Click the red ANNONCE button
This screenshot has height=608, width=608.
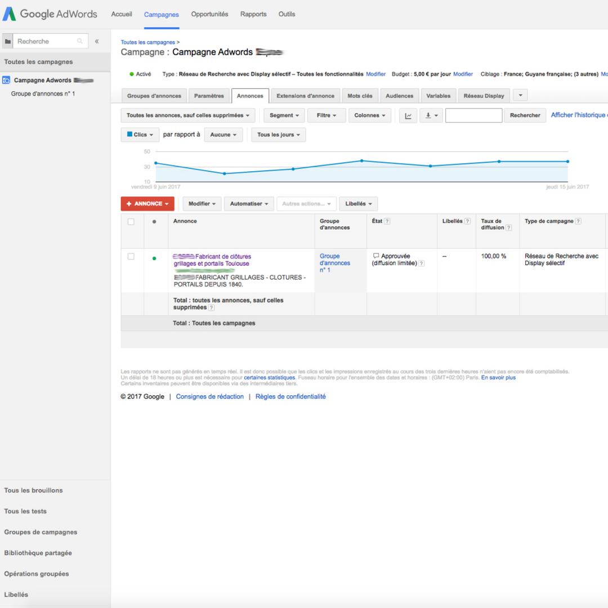coord(147,204)
